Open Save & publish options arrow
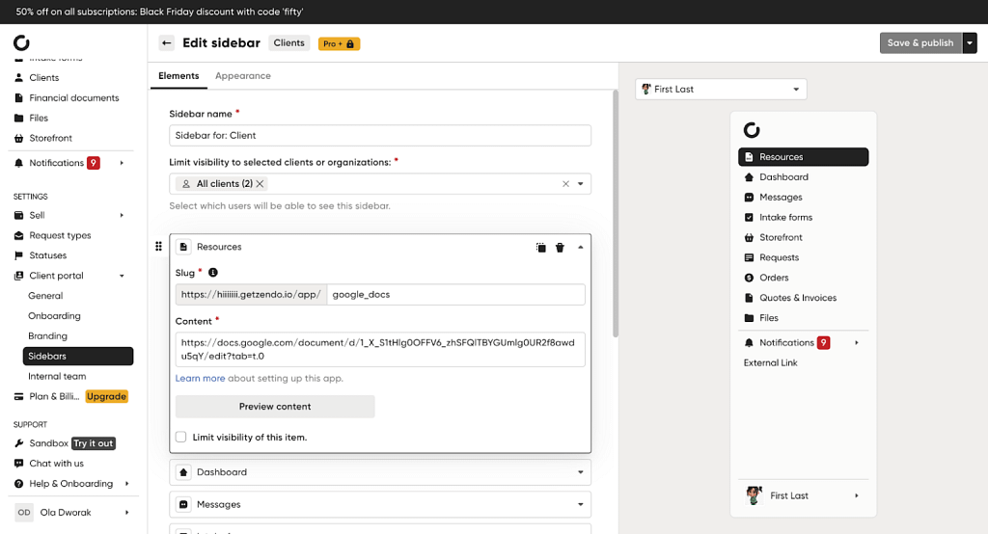 coord(970,42)
